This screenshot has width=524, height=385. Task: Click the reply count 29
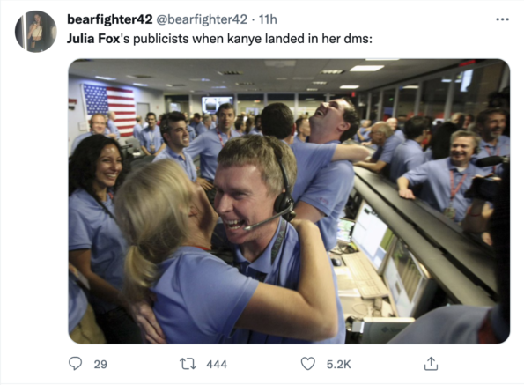coord(100,364)
